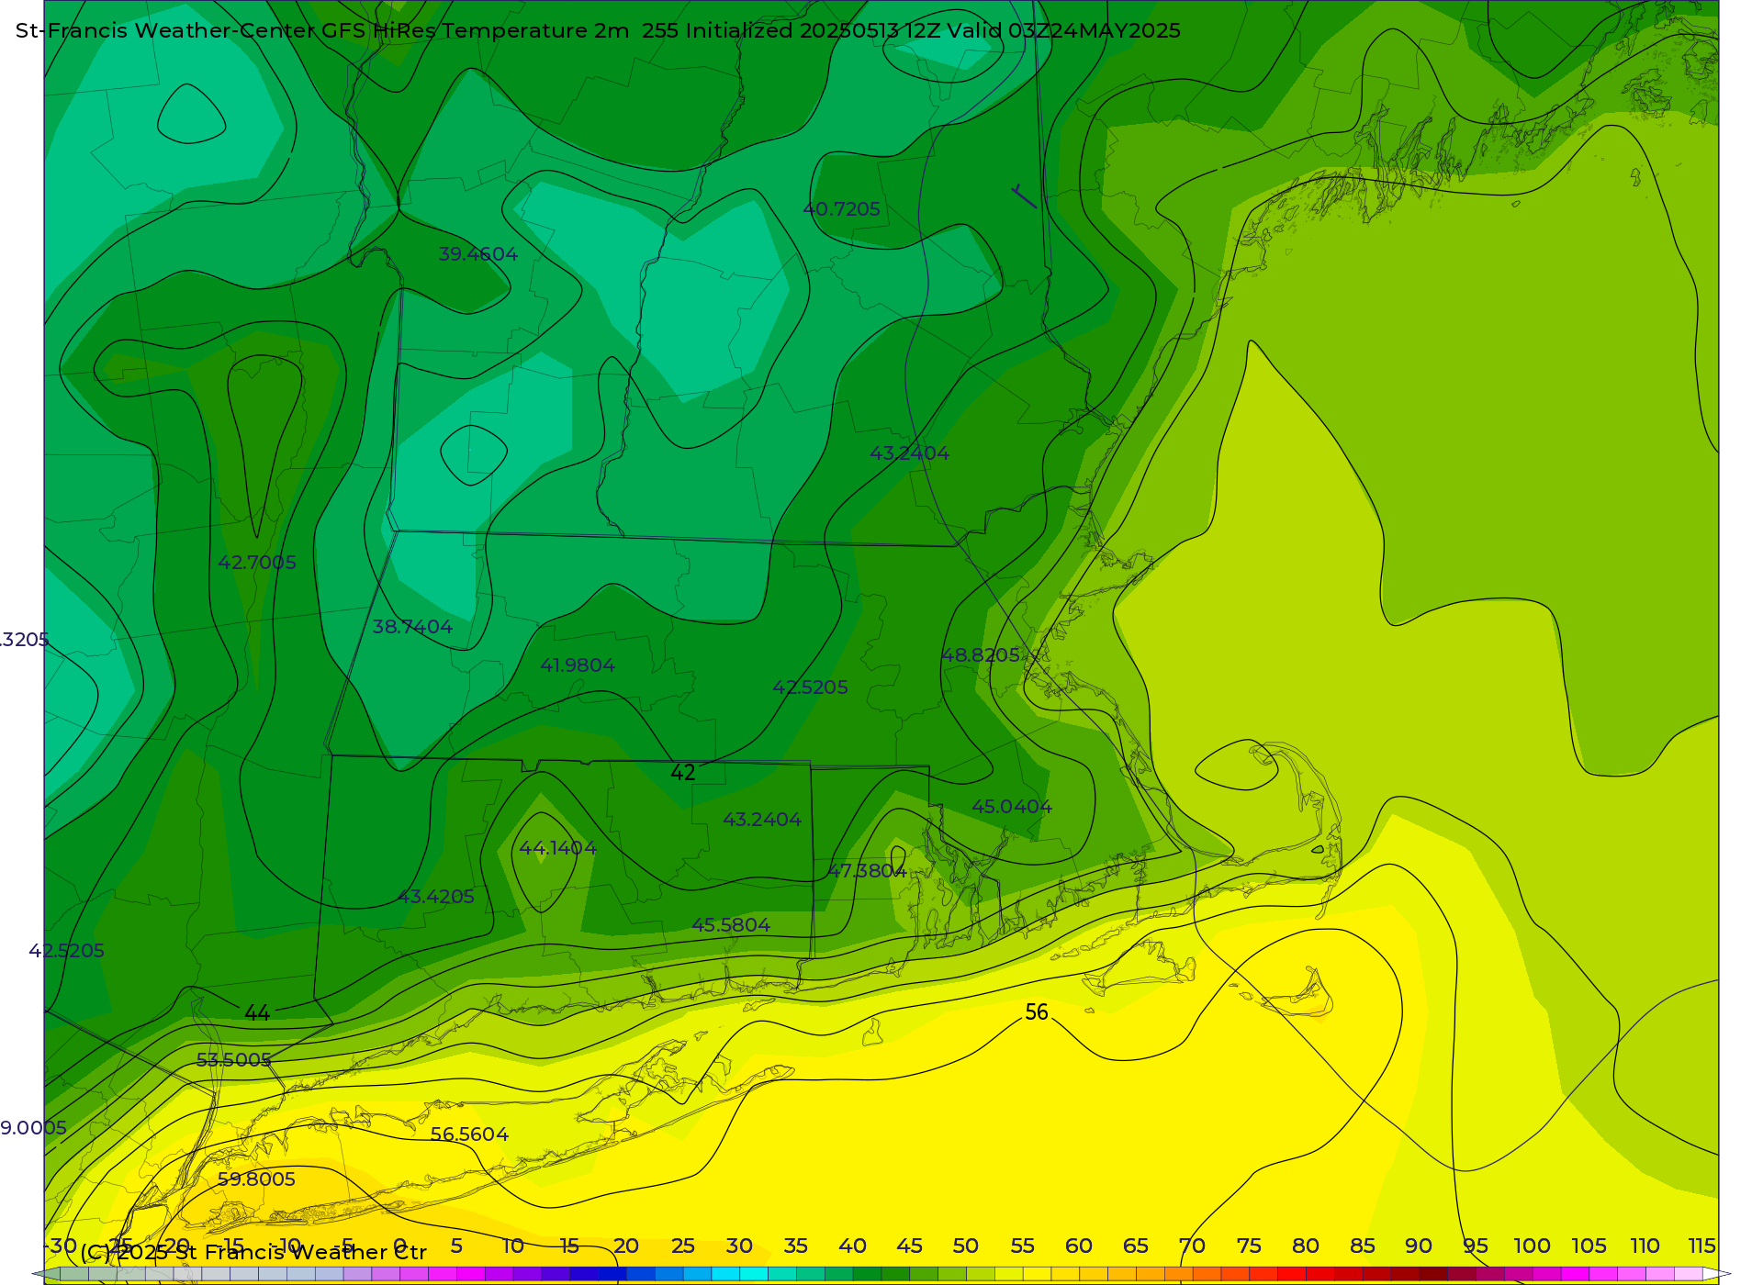
Task: Select the 53.5005 temperature label
Action: (234, 1060)
